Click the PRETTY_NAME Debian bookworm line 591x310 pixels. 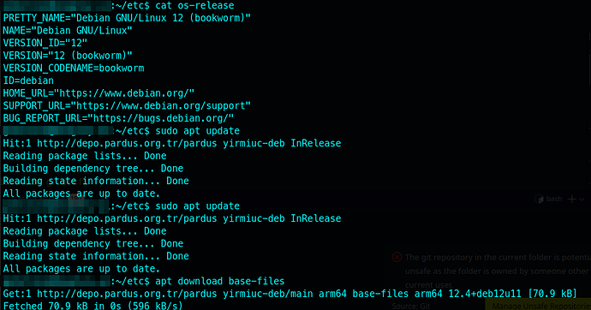tap(127, 18)
